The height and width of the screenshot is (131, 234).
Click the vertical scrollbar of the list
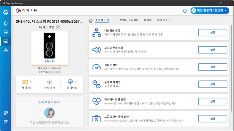click(x=231, y=68)
